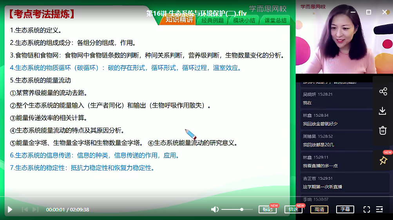Open the 倍速 playback speed menu

tap(293, 209)
